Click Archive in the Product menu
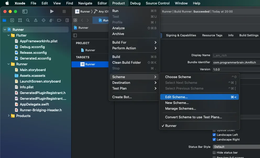This screenshot has height=158, width=260. [x=134, y=34]
